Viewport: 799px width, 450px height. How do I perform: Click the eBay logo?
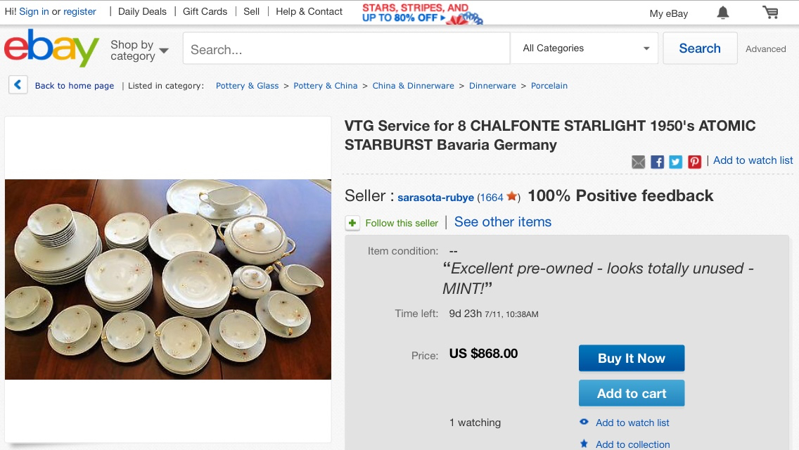tap(51, 48)
